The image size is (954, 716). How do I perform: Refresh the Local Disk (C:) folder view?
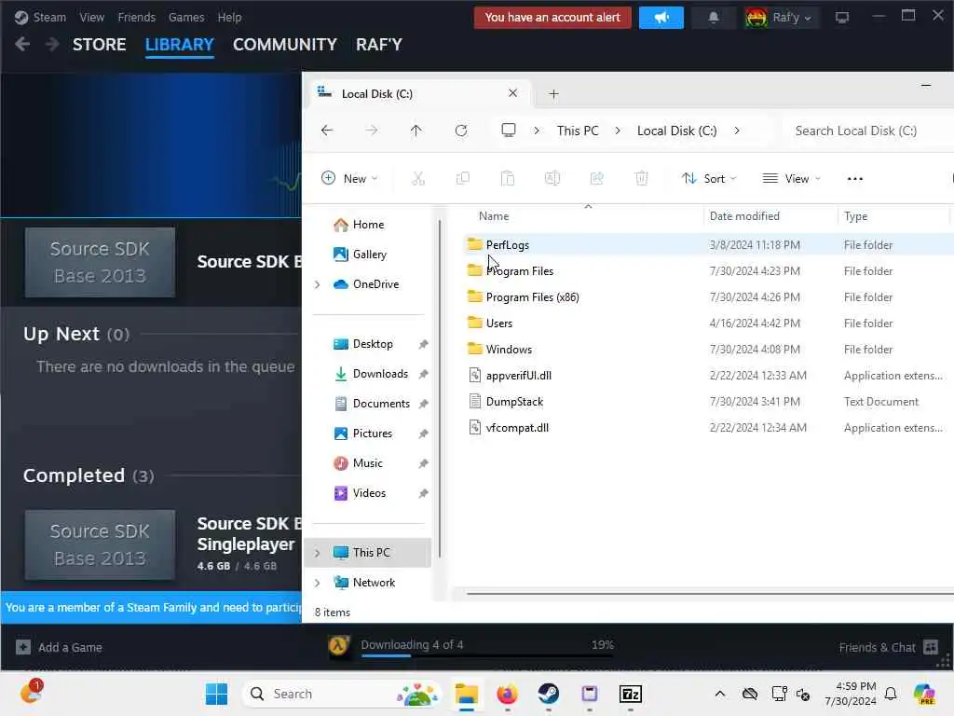pos(461,131)
